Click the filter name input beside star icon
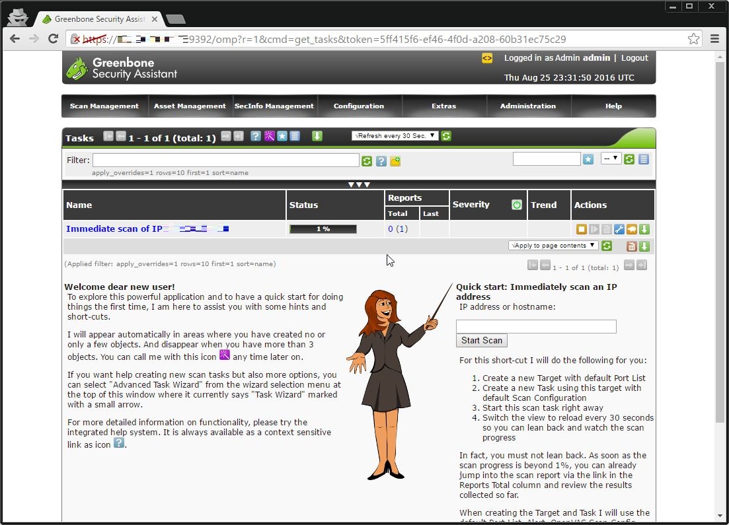729x525 pixels. click(x=547, y=159)
